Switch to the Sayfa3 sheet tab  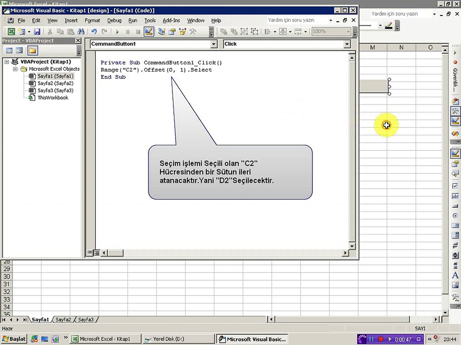tap(86, 319)
